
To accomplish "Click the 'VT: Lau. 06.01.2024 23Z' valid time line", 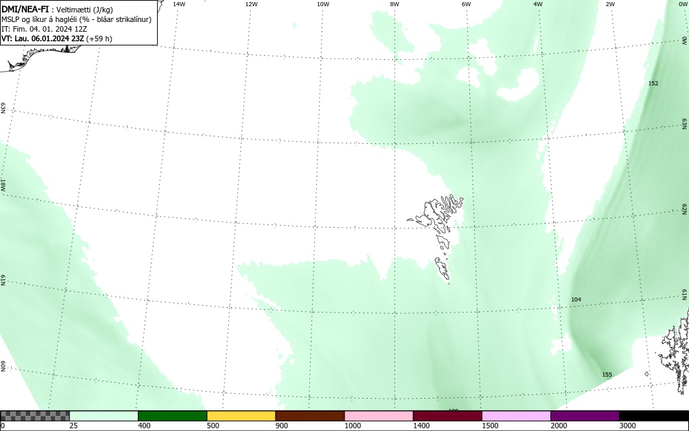I will pyautogui.click(x=56, y=39).
